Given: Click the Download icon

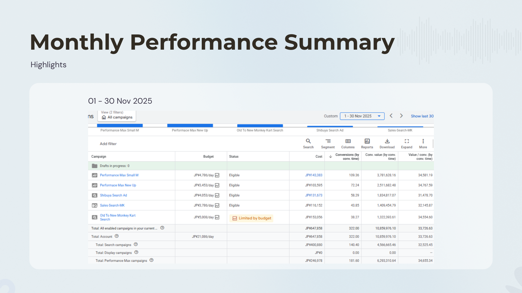Looking at the screenshot, I should click(x=387, y=141).
